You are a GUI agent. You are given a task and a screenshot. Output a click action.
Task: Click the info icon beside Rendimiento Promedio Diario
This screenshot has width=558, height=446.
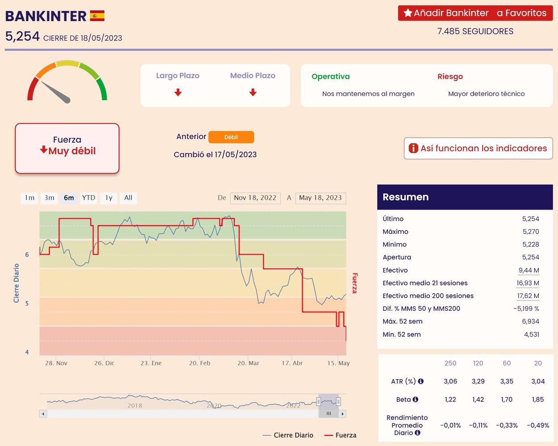pyautogui.click(x=417, y=433)
